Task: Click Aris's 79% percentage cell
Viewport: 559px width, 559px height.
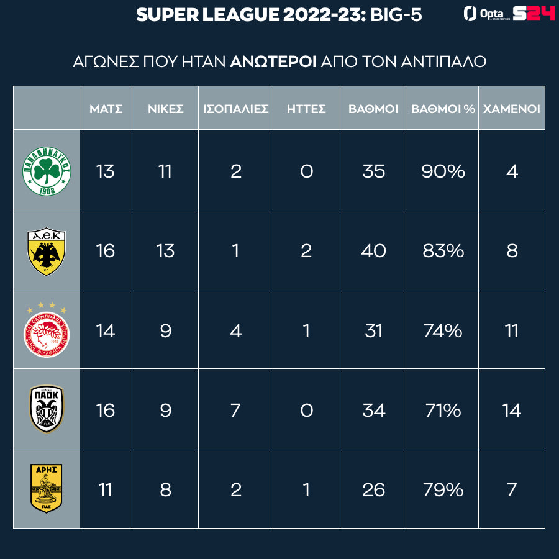Action: tap(443, 489)
